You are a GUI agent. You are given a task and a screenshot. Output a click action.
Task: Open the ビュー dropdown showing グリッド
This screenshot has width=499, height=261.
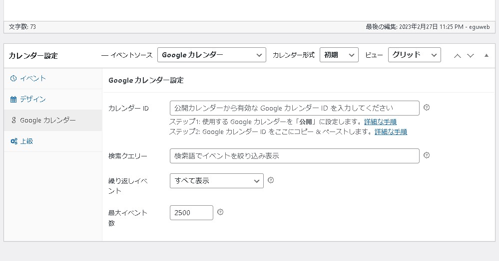coord(414,55)
